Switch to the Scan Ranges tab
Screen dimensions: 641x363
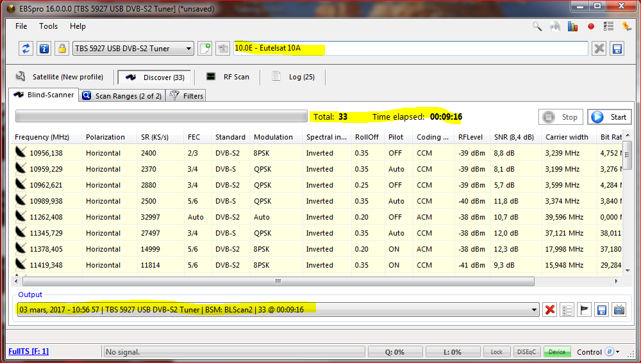(x=122, y=96)
